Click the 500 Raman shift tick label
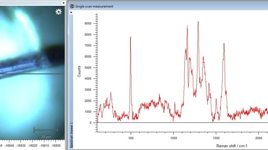The image size is (268, 150). (x=131, y=138)
